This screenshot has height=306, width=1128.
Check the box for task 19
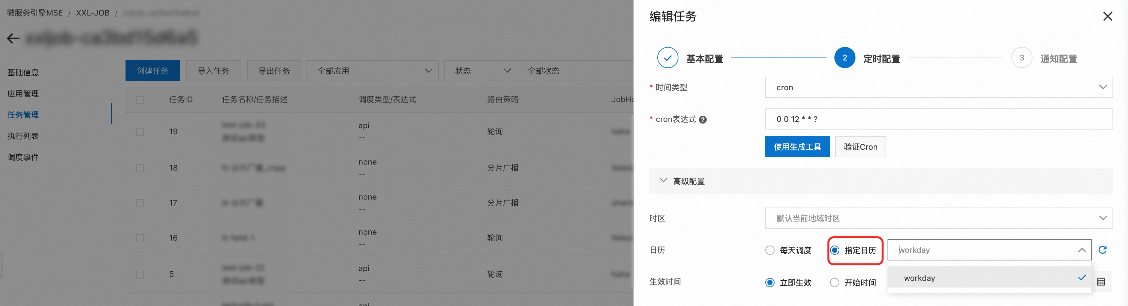(140, 132)
